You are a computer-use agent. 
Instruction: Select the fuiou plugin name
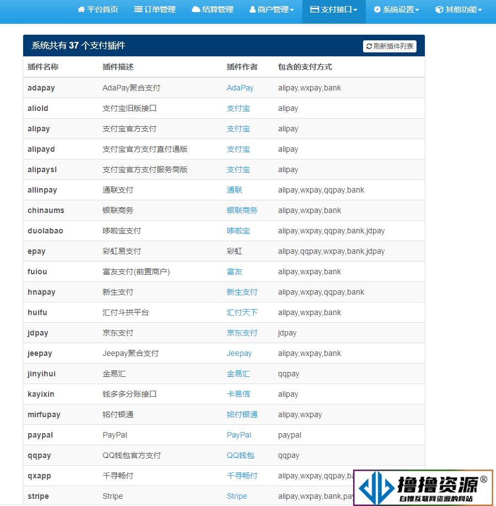pos(38,271)
